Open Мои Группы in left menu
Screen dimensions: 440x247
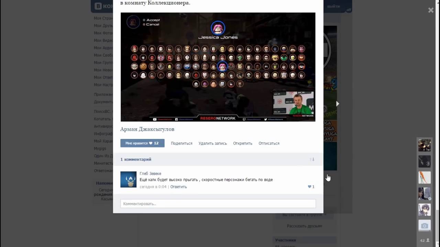coord(103,63)
